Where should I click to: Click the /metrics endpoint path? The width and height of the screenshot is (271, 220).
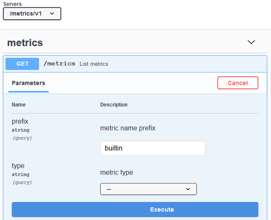(59, 64)
